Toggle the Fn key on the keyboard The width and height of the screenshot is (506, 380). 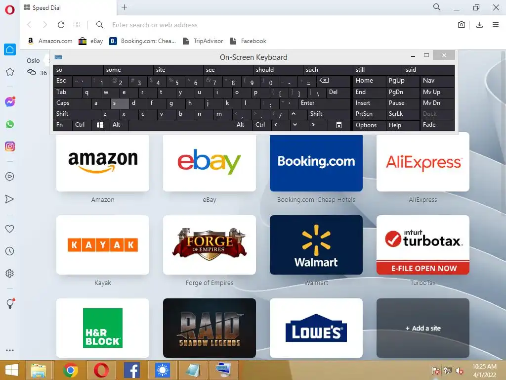(63, 125)
